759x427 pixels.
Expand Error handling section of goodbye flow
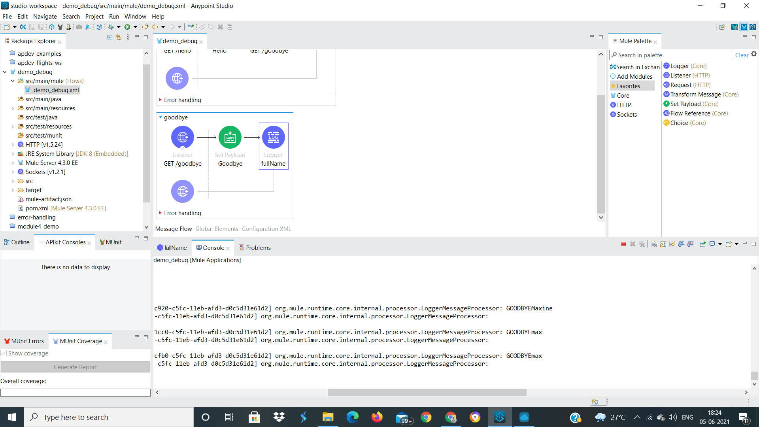click(160, 213)
